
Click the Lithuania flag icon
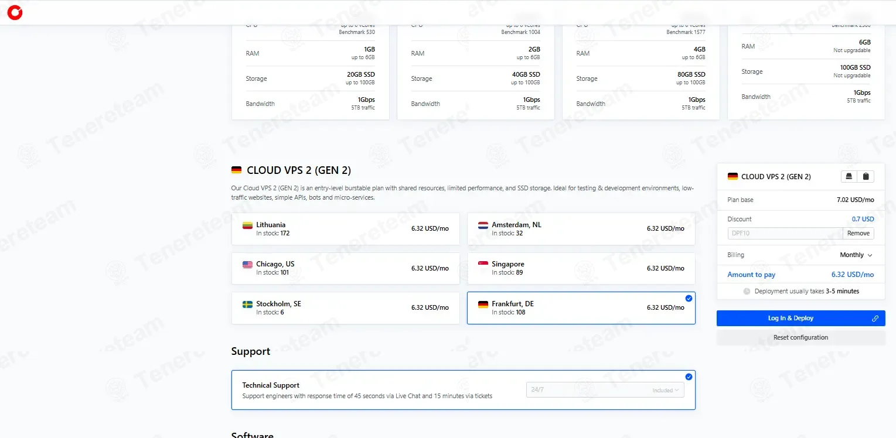[x=247, y=225]
